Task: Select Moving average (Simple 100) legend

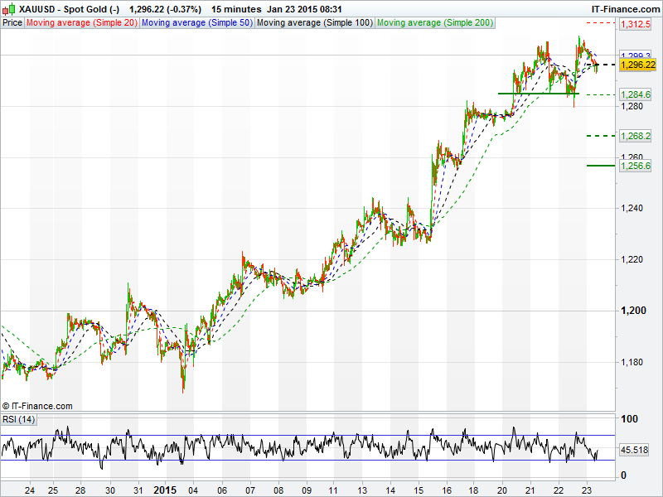Action: point(315,23)
